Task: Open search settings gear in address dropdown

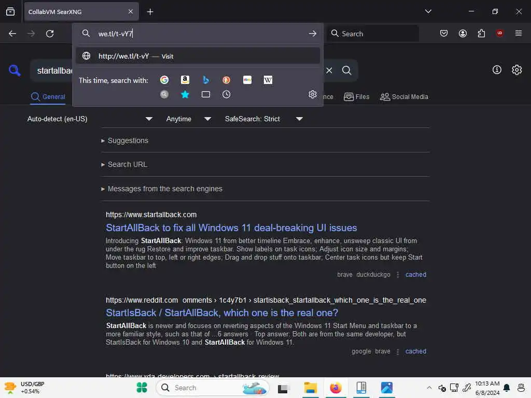Action: pyautogui.click(x=313, y=94)
